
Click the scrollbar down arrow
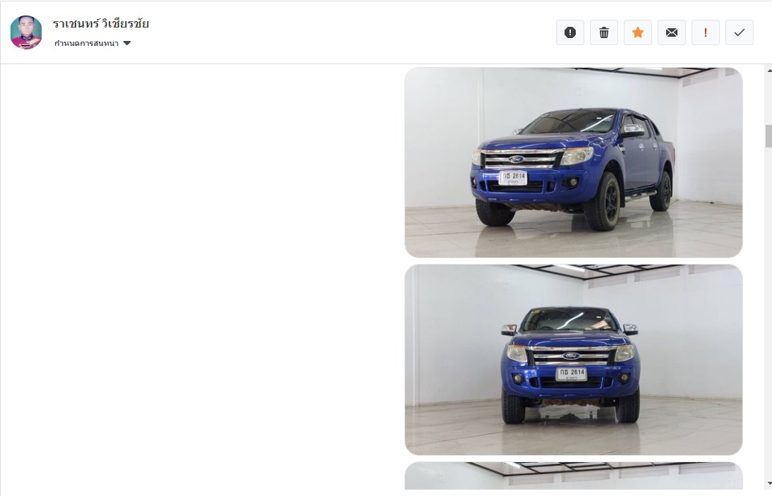[768, 483]
